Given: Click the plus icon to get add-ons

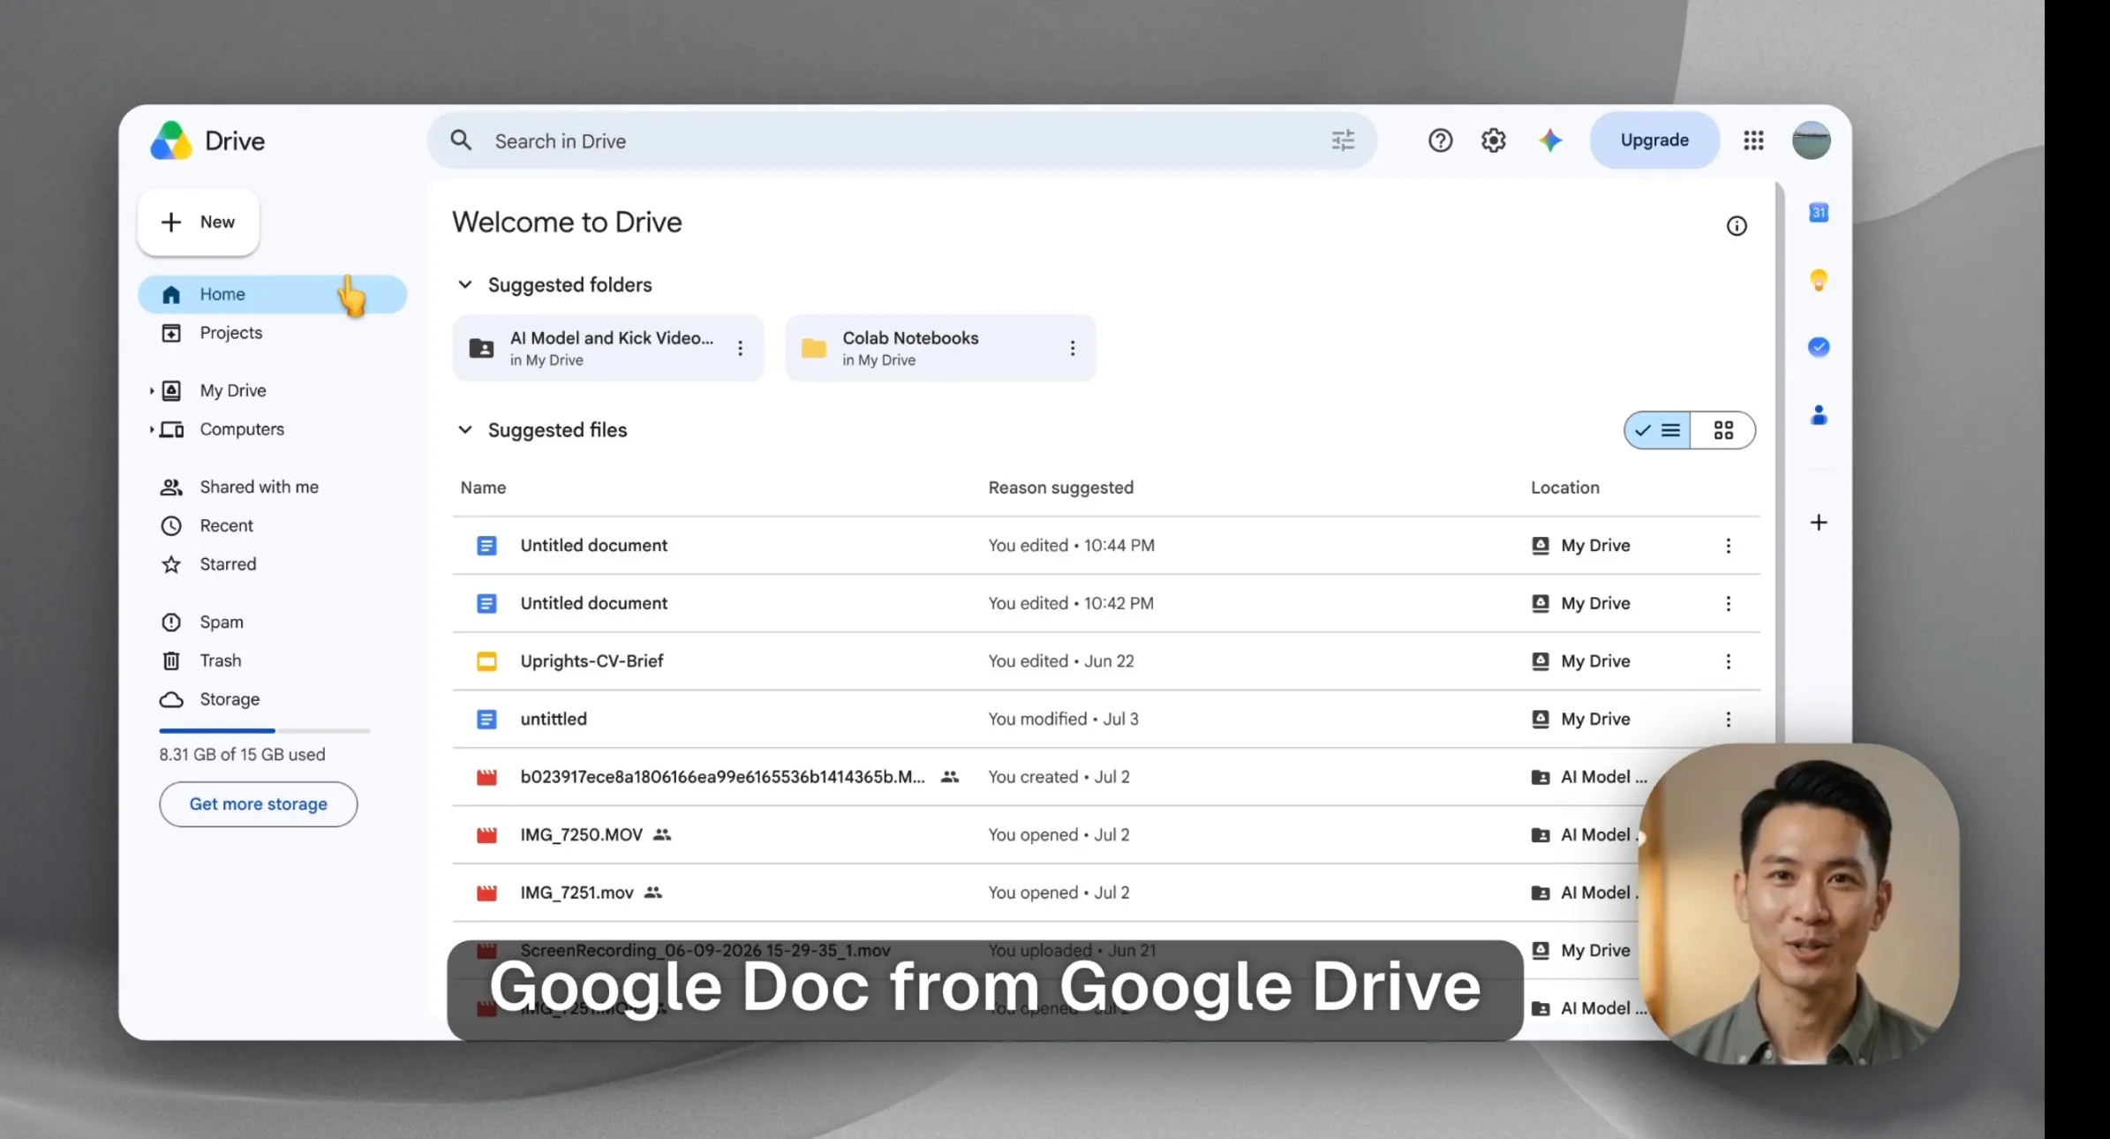Looking at the screenshot, I should pyautogui.click(x=1818, y=523).
